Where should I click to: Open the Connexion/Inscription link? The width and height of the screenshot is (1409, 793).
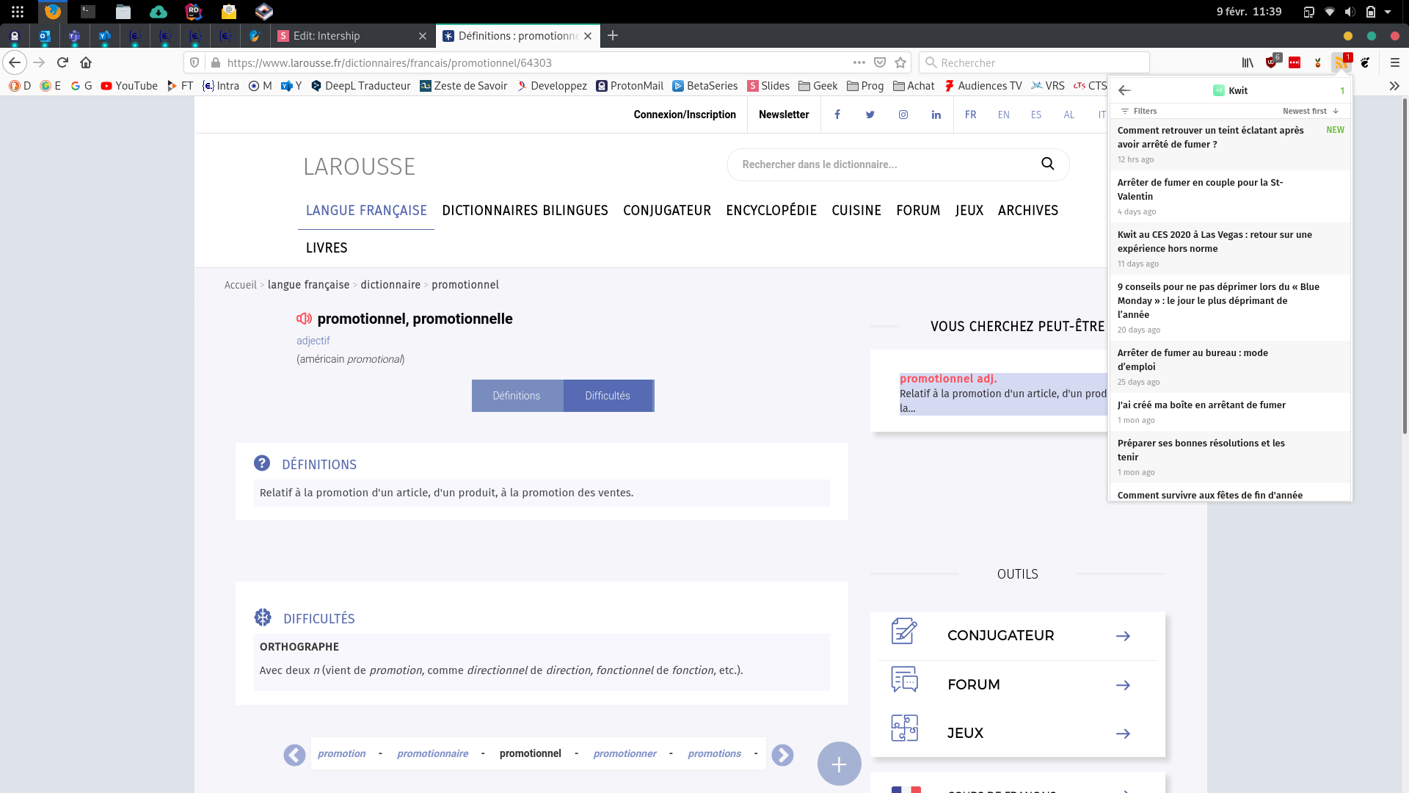coord(685,115)
